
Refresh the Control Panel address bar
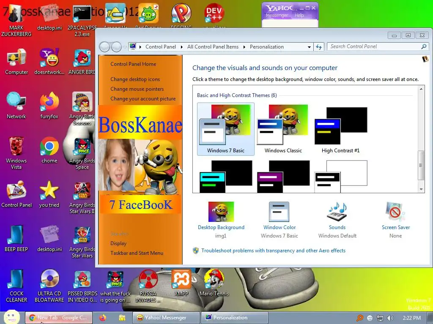pyautogui.click(x=319, y=47)
